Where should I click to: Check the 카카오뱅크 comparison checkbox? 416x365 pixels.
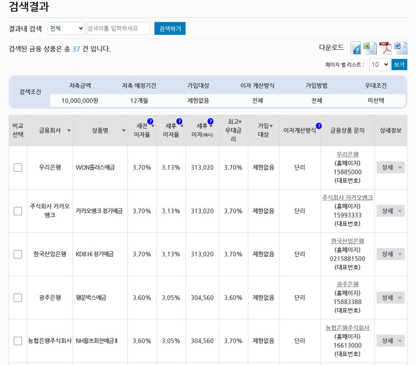point(18,211)
